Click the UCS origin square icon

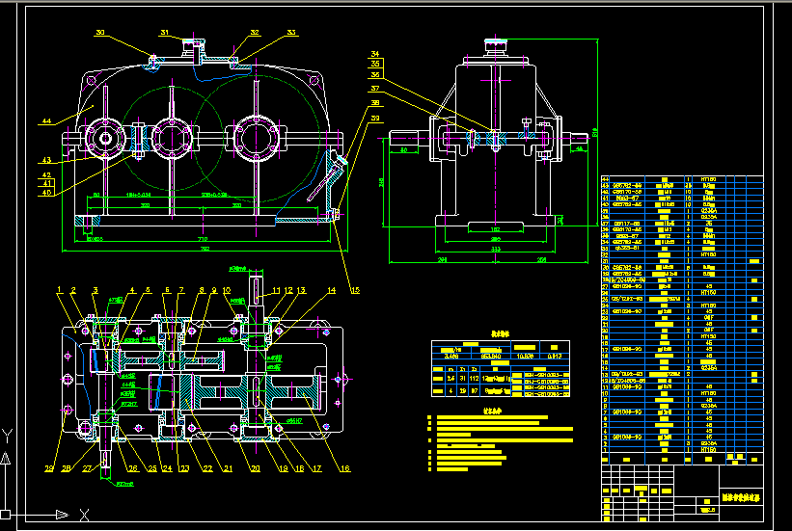coord(9,513)
